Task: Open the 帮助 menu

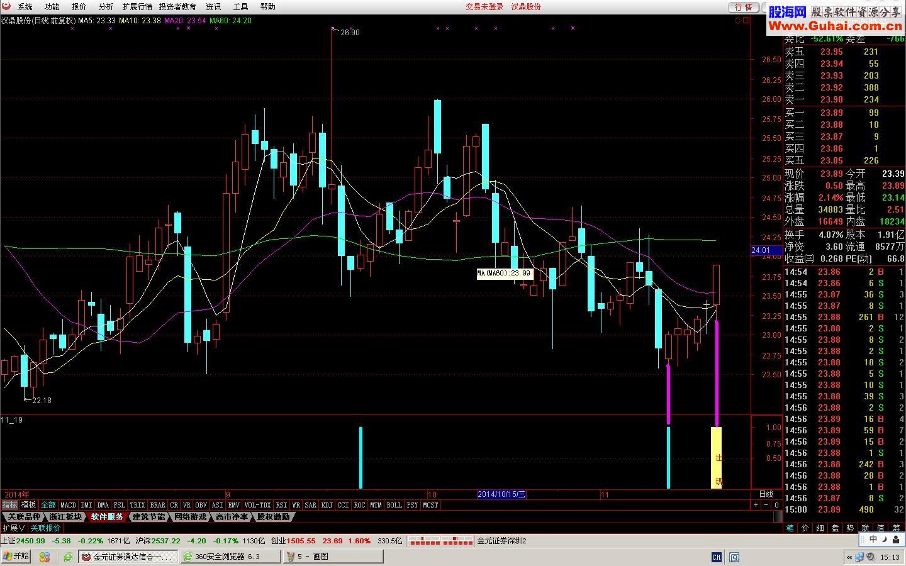Action: pos(267,6)
